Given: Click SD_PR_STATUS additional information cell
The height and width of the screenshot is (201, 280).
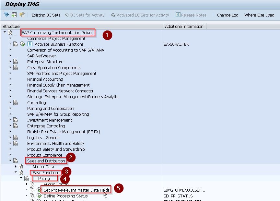Looking at the screenshot, I should [178, 196].
